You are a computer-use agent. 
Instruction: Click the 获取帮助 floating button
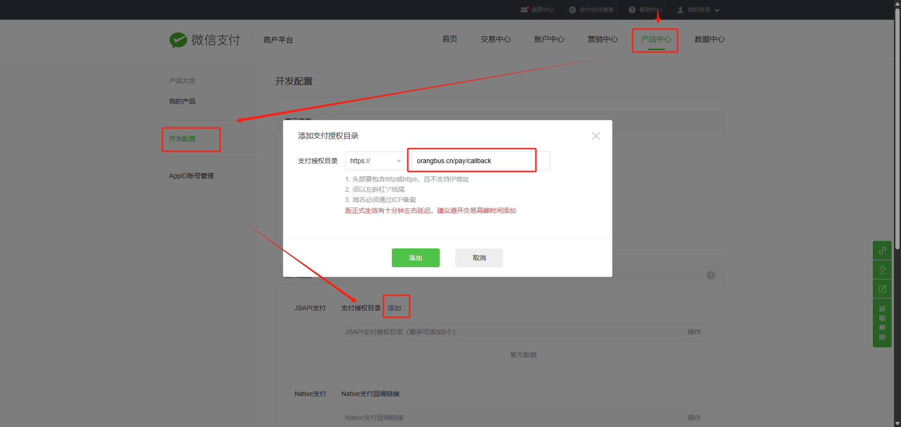[x=882, y=323]
